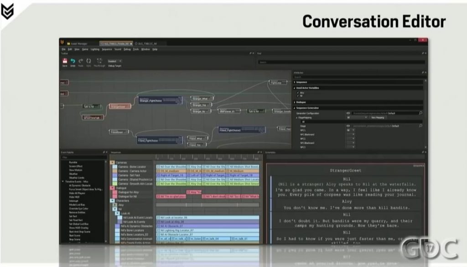Select the Camera - Set Fact track row
Image resolution: width=467 pixels, height=267 pixels.
coord(132,175)
